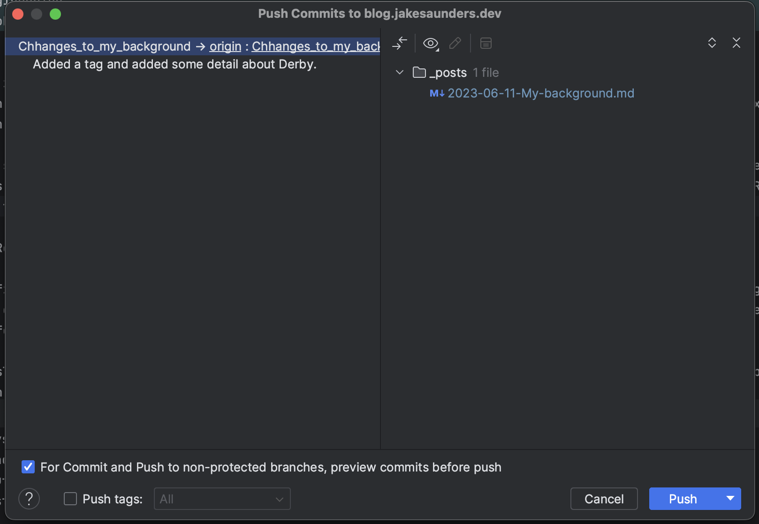Select the Derby commit message entry
Image resolution: width=759 pixels, height=524 pixels.
(175, 64)
